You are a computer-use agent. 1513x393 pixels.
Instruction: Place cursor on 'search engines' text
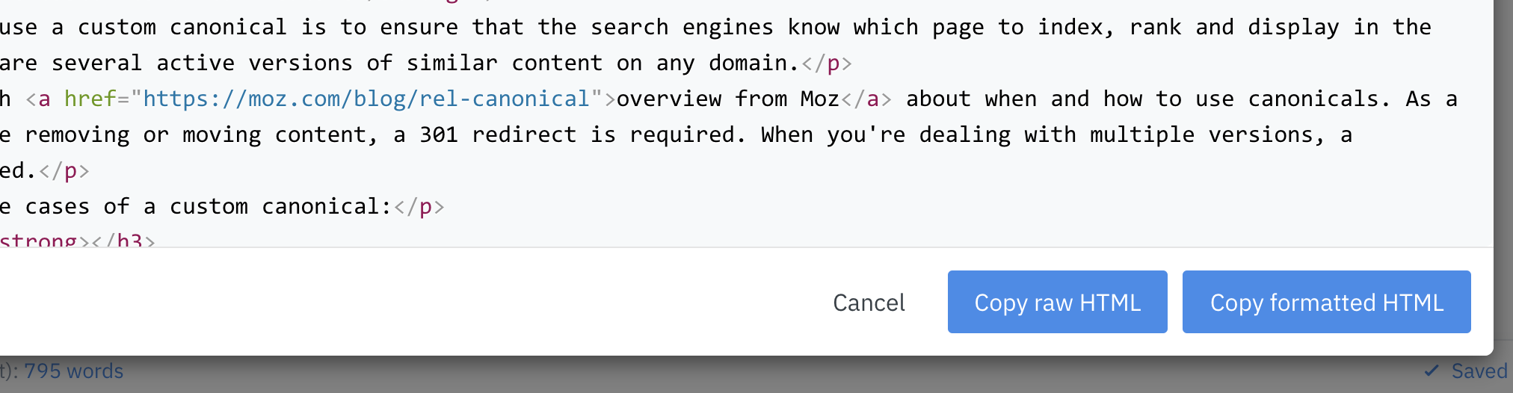(x=681, y=27)
